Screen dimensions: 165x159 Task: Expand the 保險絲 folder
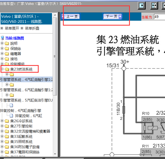[2, 48]
